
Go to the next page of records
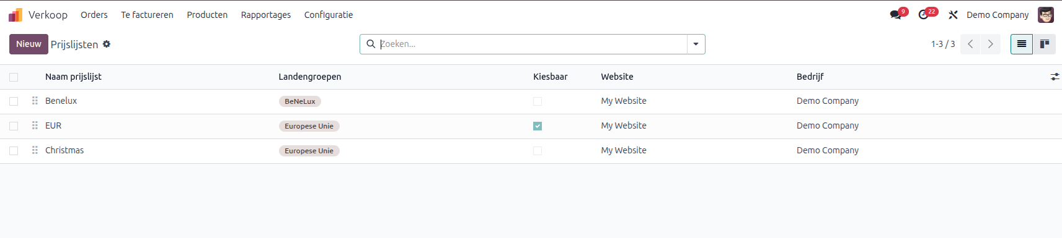pyautogui.click(x=990, y=44)
